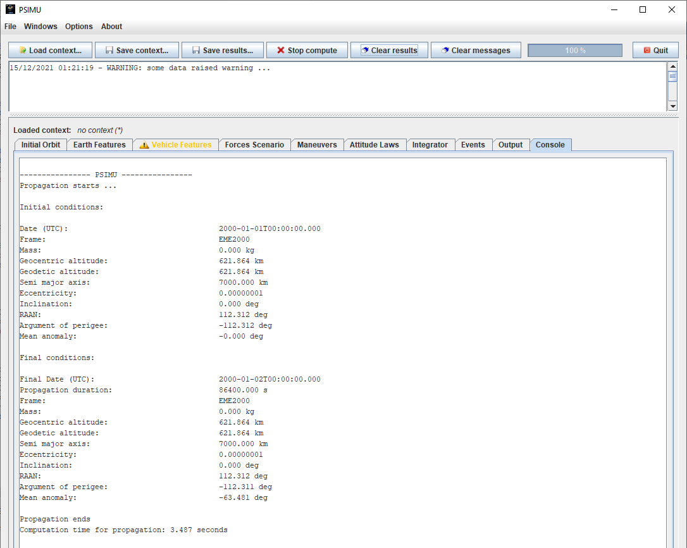Switch to the Initial Orbit tab
This screenshot has height=548, width=687.
pos(40,145)
